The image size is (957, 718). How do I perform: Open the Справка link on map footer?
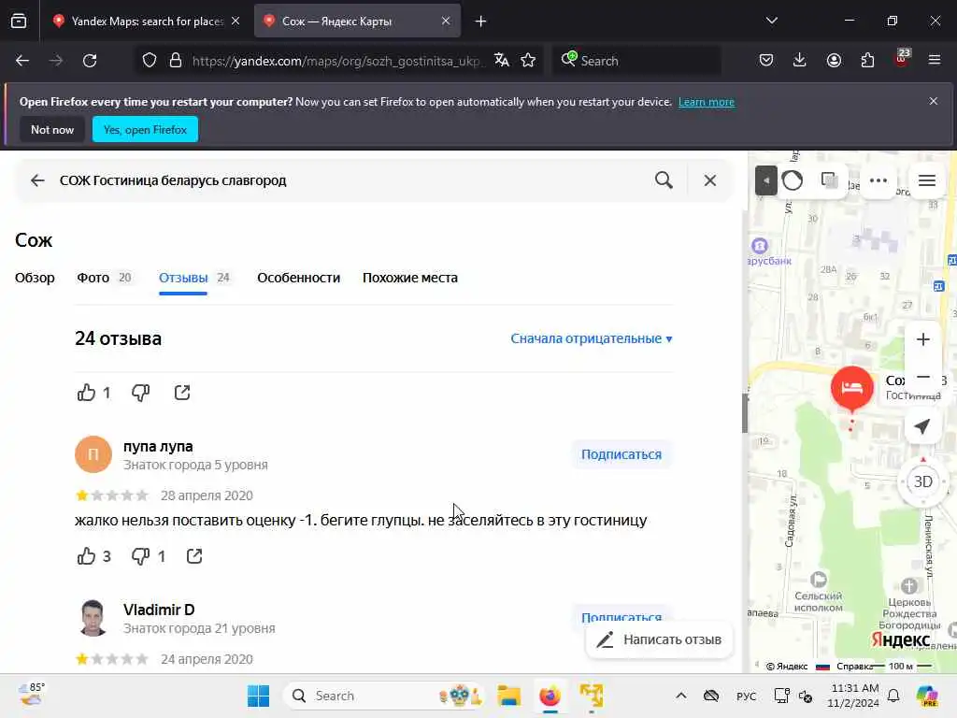point(854,666)
